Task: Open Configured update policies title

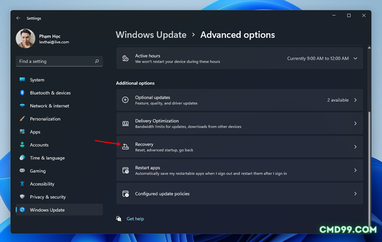Action: click(x=162, y=193)
